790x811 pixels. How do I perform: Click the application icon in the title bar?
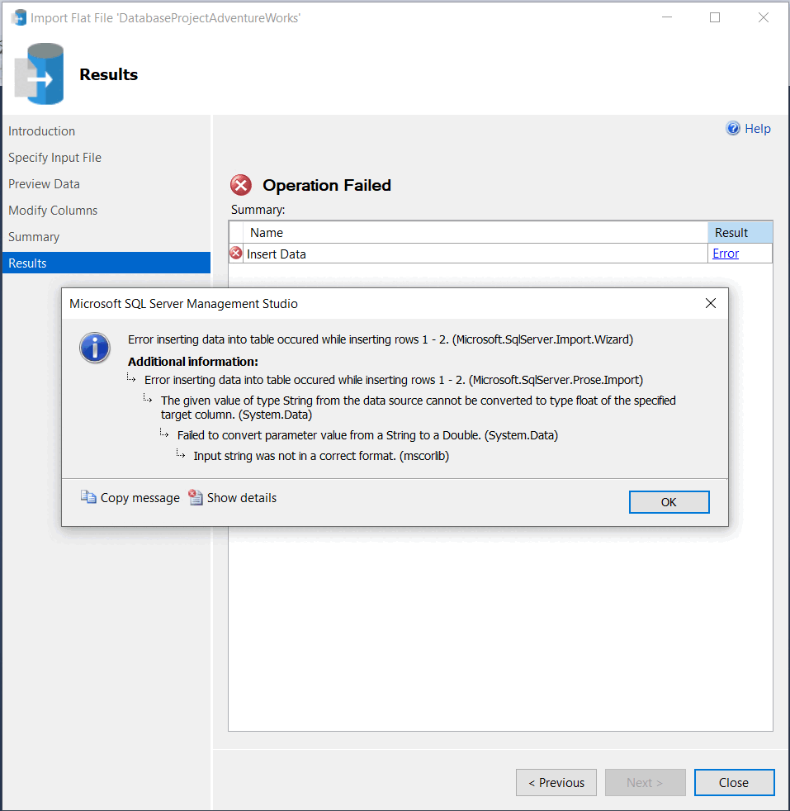pyautogui.click(x=17, y=17)
